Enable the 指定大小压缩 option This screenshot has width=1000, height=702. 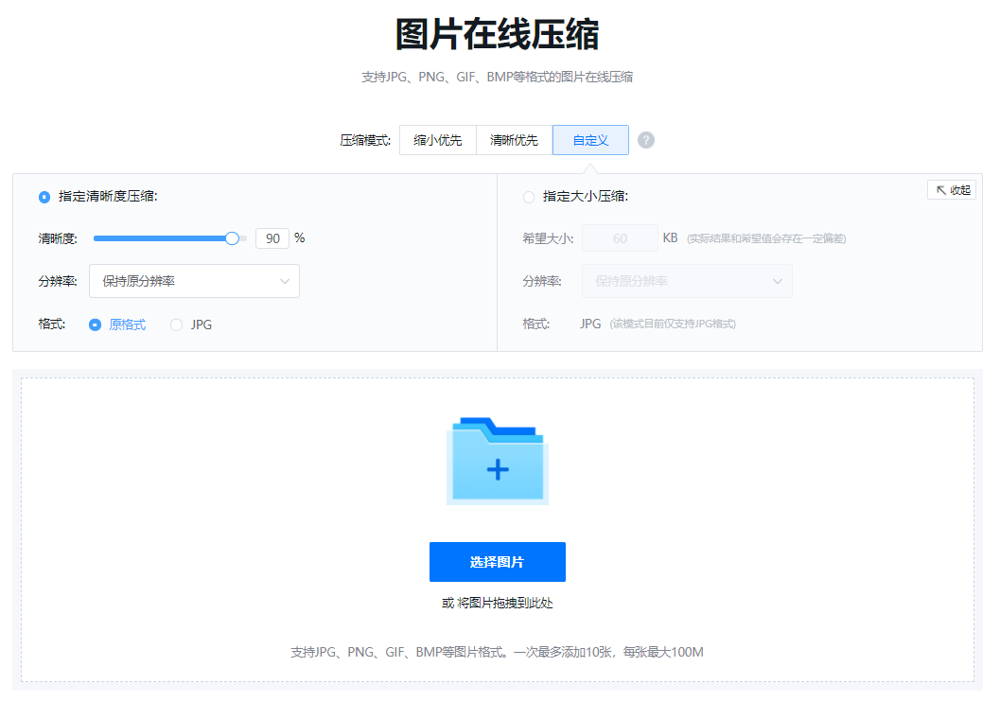pos(529,197)
